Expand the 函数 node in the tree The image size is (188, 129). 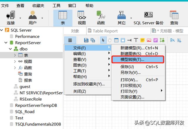15,68
